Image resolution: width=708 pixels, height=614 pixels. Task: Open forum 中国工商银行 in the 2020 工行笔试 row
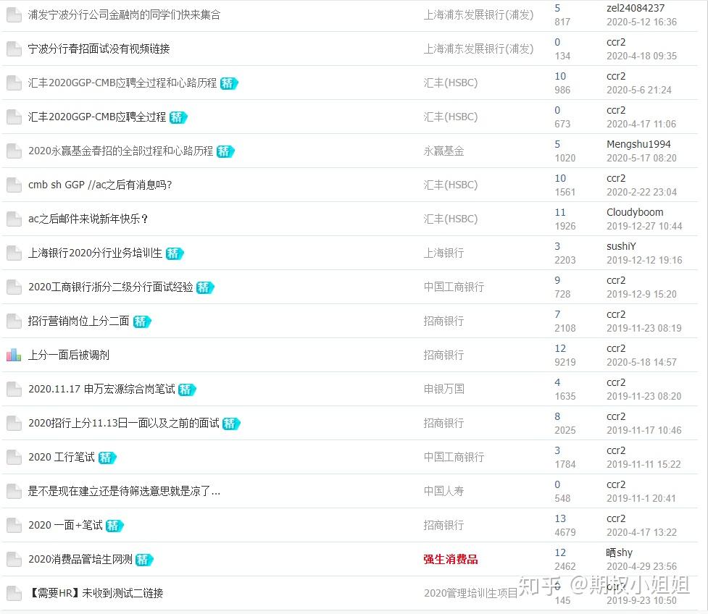454,458
